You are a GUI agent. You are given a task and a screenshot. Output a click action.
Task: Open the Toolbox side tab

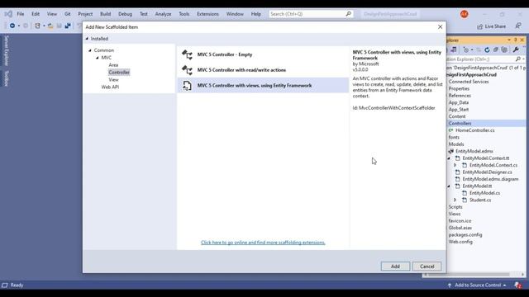click(7, 78)
